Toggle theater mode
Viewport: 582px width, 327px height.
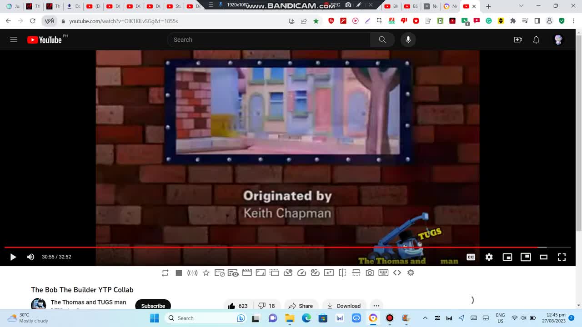[x=543, y=257]
